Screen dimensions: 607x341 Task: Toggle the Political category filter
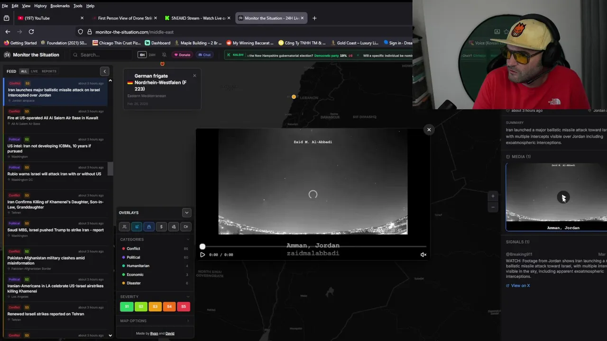155,257
